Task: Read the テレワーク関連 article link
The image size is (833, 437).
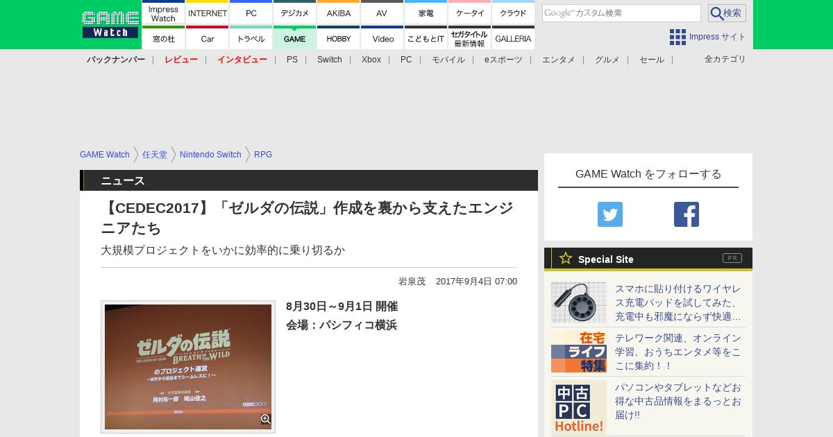Action: 678,352
